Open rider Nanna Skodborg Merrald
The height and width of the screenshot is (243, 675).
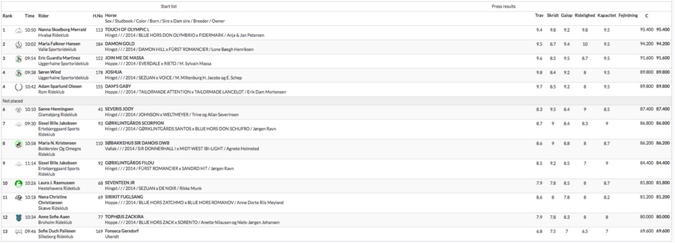tap(55, 30)
